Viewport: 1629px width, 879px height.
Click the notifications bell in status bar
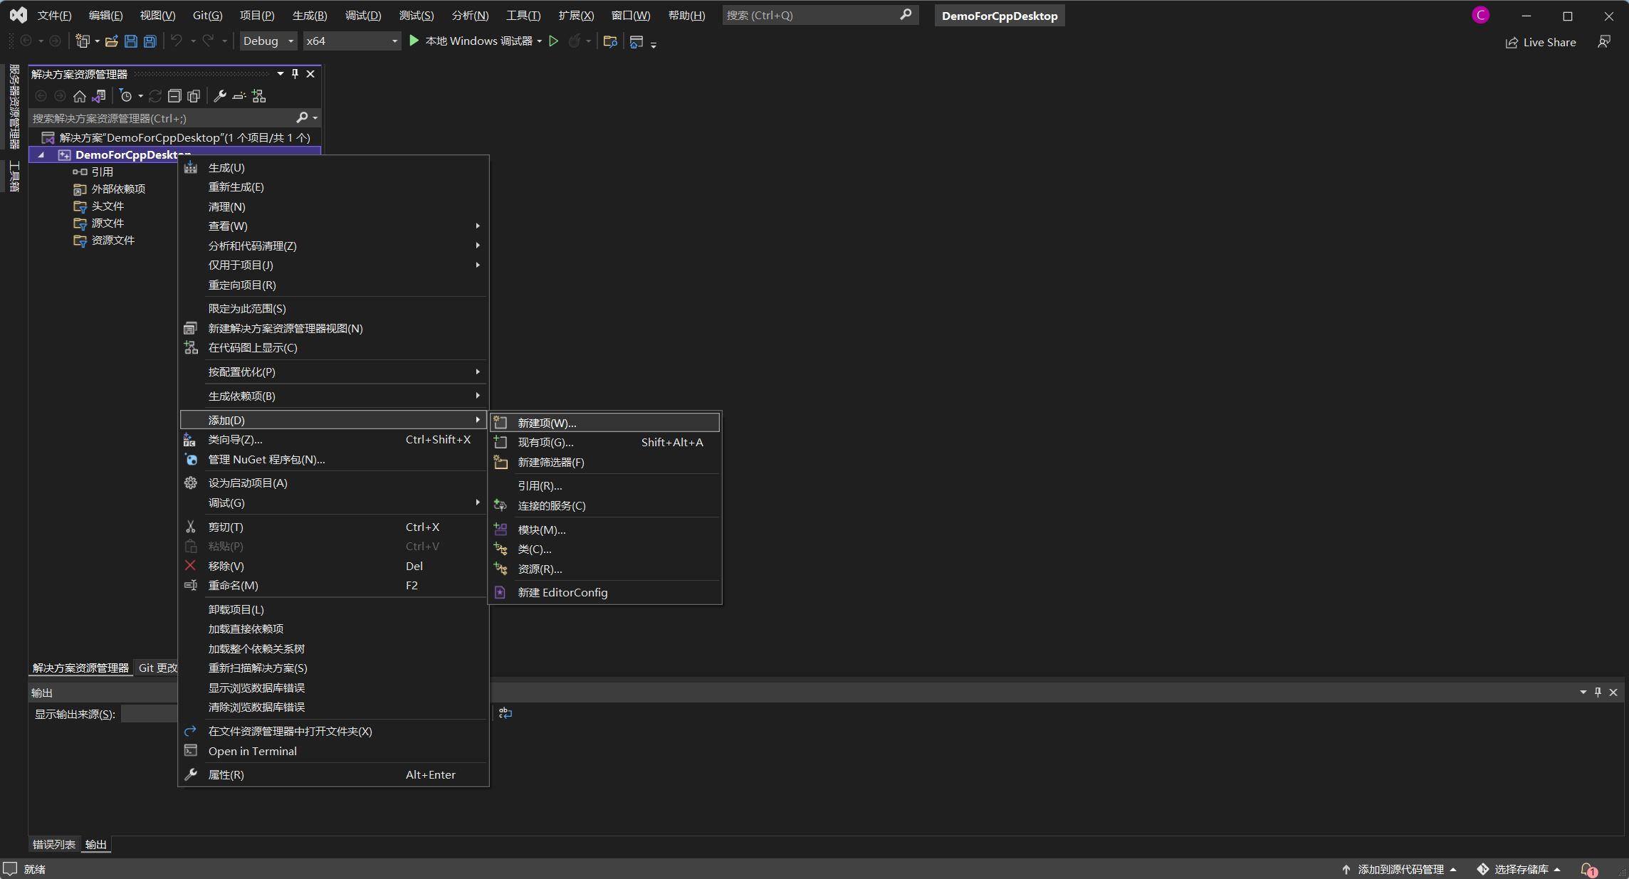(x=1588, y=870)
